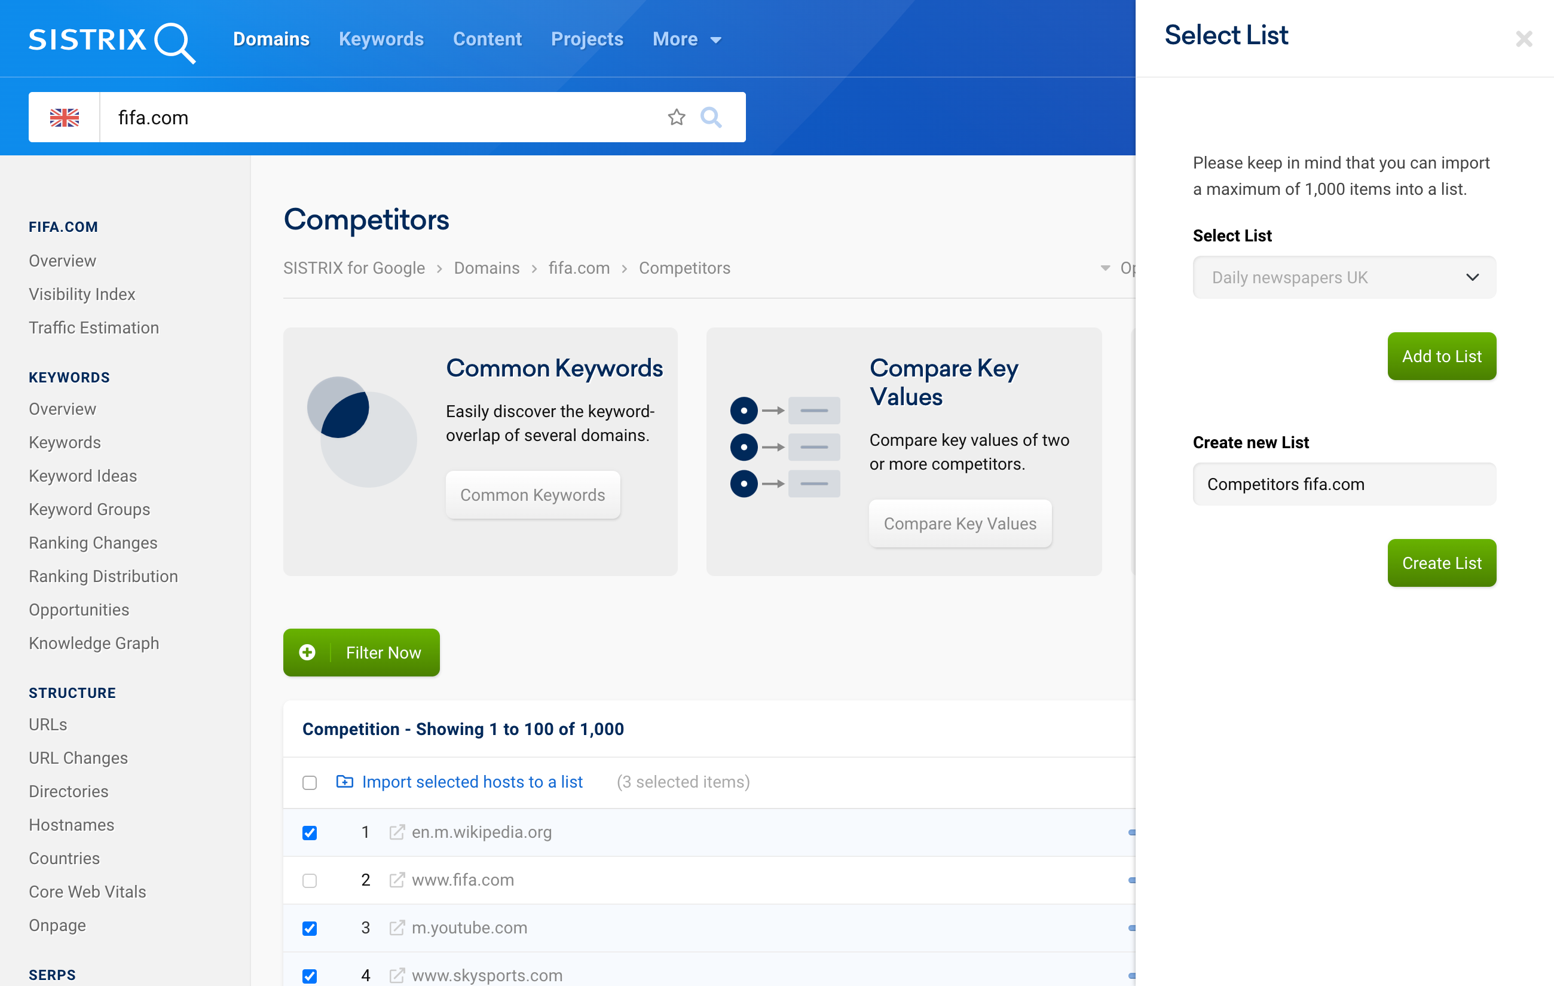Click the new list name field

(x=1344, y=484)
